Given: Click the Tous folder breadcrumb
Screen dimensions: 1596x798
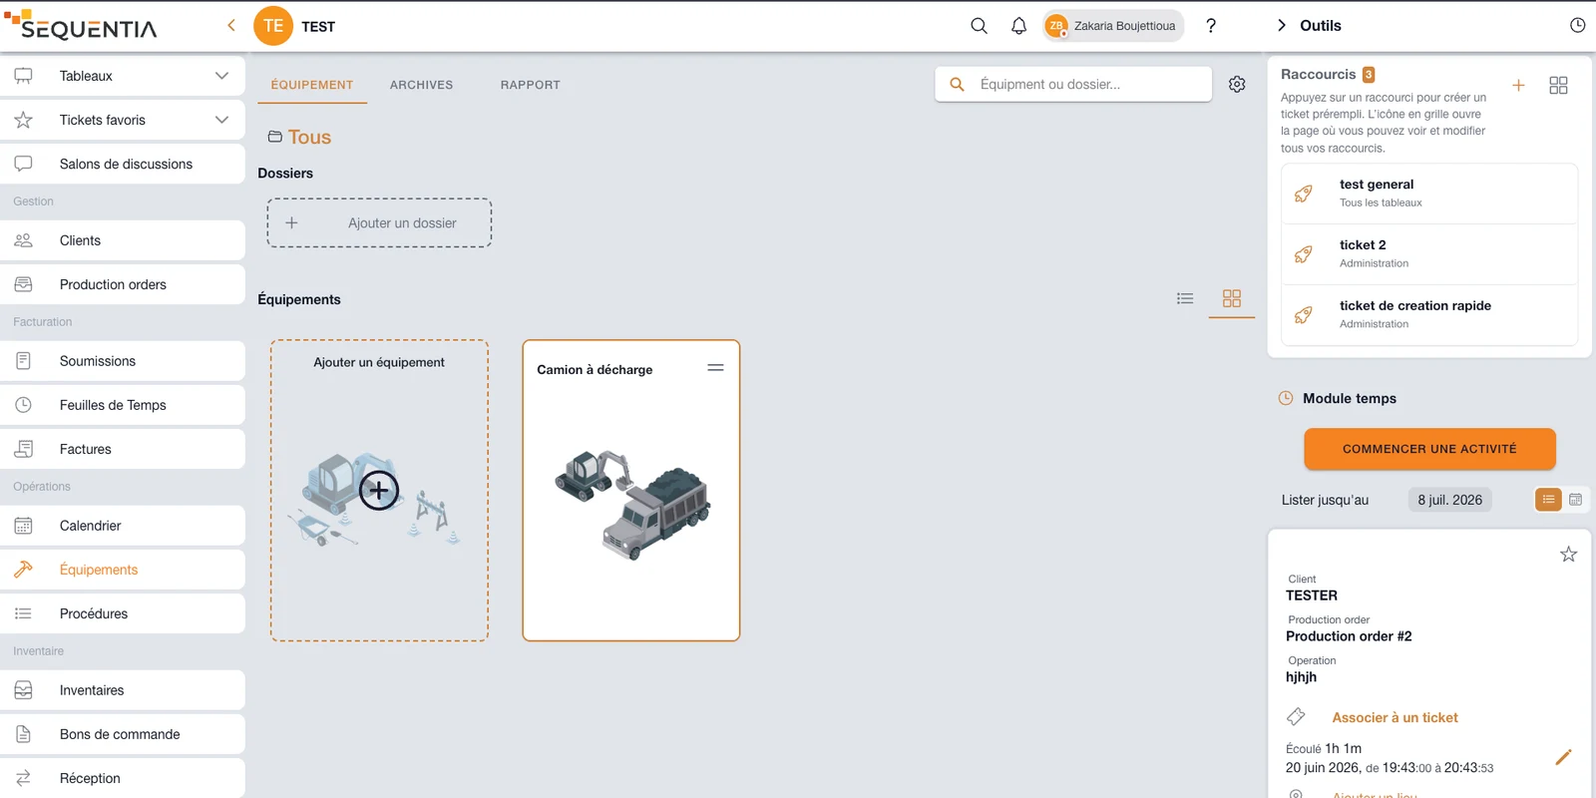Looking at the screenshot, I should [x=299, y=138].
